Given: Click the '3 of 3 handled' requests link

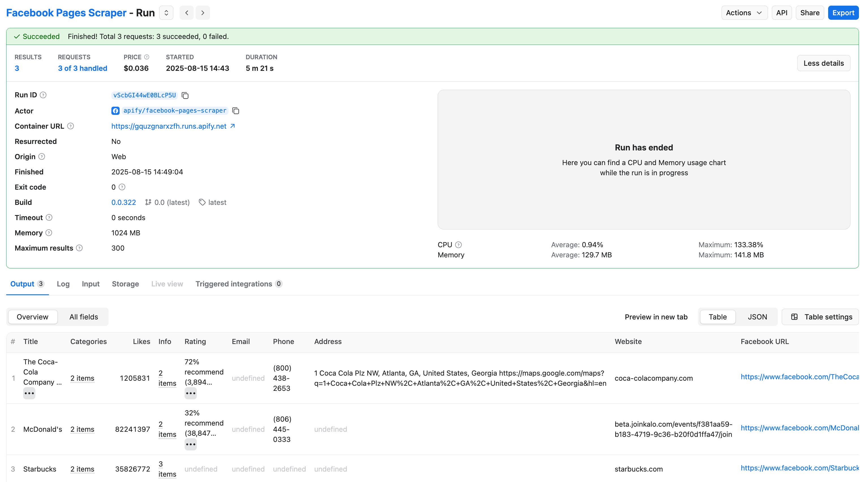Looking at the screenshot, I should (83, 68).
